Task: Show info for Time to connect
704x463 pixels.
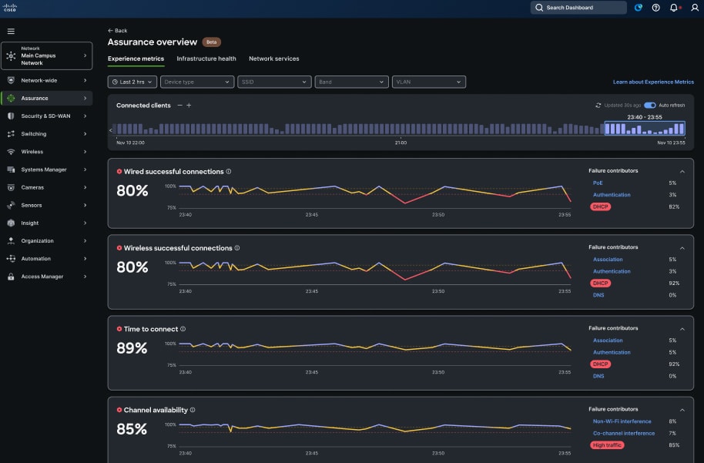Action: point(183,329)
